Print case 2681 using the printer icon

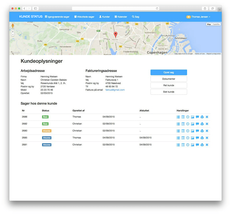click(x=202, y=145)
